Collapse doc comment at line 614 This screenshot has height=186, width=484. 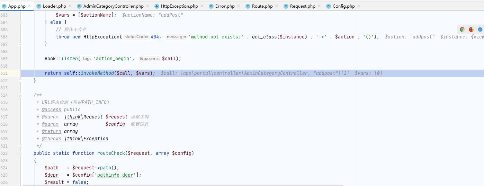point(20,95)
